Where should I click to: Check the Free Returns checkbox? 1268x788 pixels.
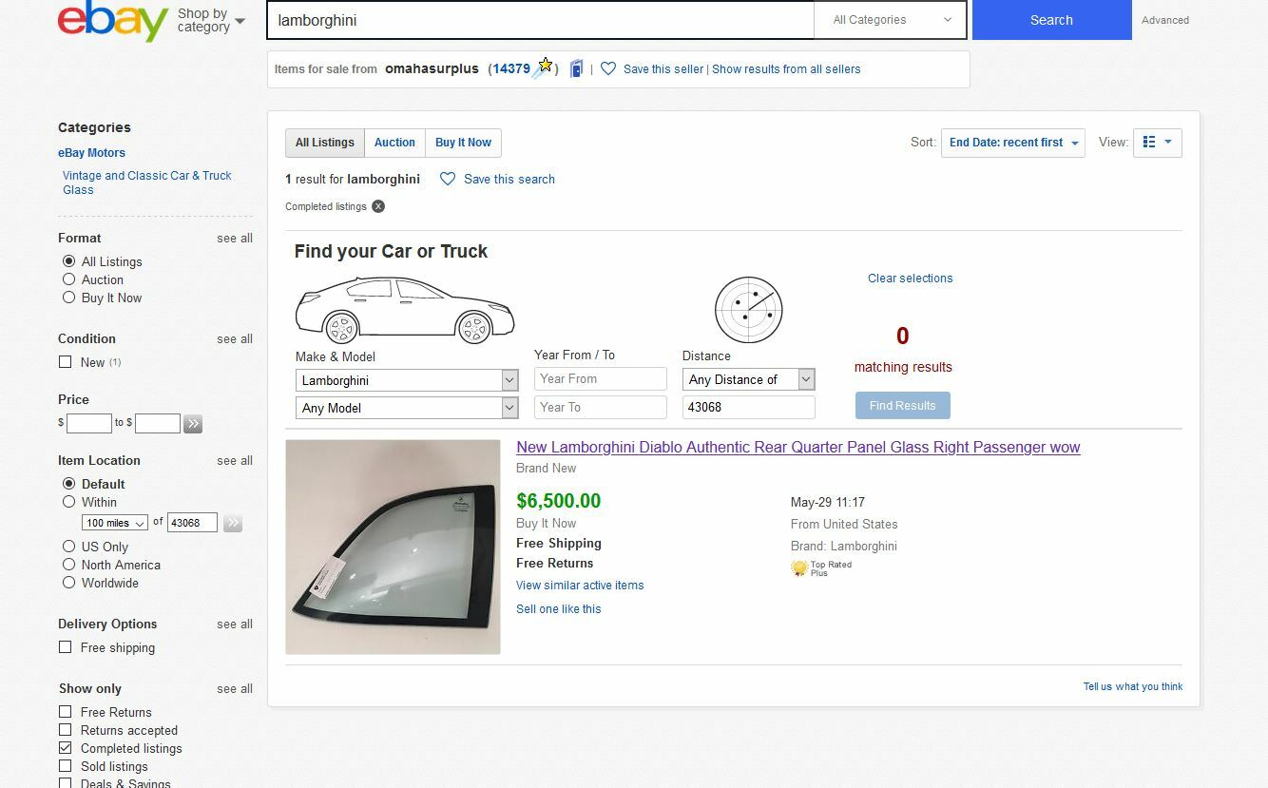[66, 712]
